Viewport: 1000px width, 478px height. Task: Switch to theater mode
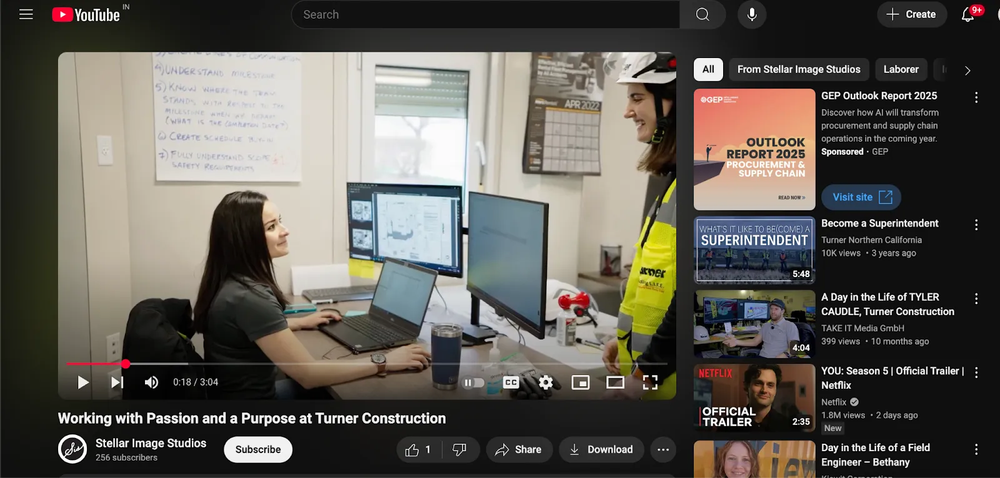pos(616,383)
